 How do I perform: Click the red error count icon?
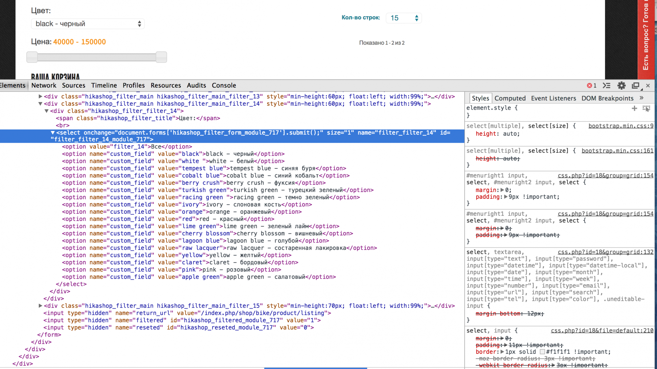pos(589,86)
